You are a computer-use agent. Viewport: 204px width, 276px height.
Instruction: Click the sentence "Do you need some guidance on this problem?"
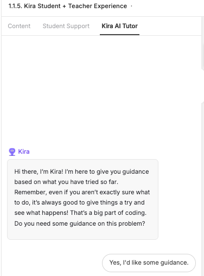(80, 224)
